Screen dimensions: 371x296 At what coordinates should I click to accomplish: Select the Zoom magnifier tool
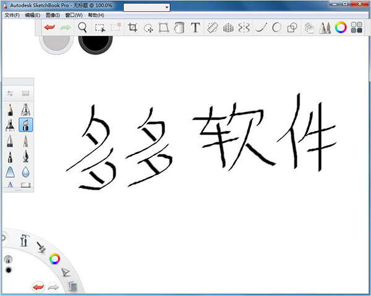coord(83,28)
